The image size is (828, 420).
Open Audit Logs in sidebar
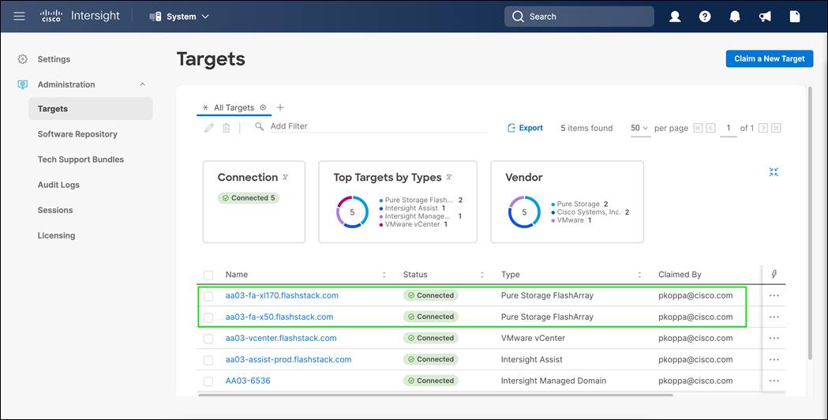[x=58, y=185]
